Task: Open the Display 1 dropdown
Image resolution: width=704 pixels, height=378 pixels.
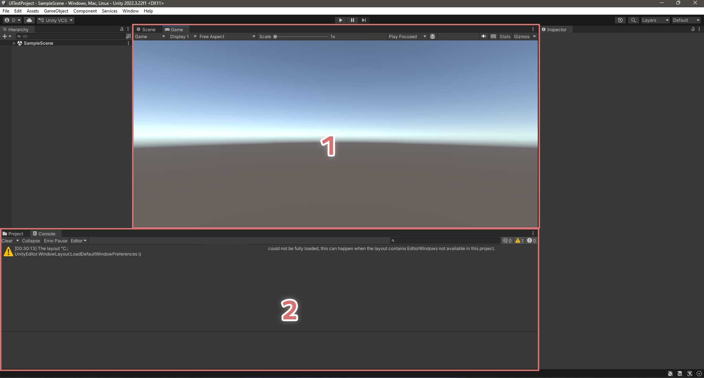Action: click(x=183, y=37)
